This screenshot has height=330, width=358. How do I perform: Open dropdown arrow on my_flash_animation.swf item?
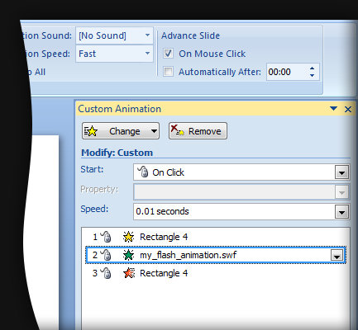coord(337,256)
